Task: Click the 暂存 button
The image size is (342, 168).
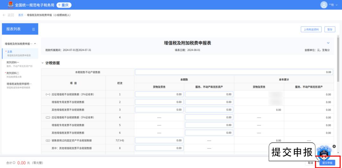Action: pyautogui.click(x=330, y=29)
